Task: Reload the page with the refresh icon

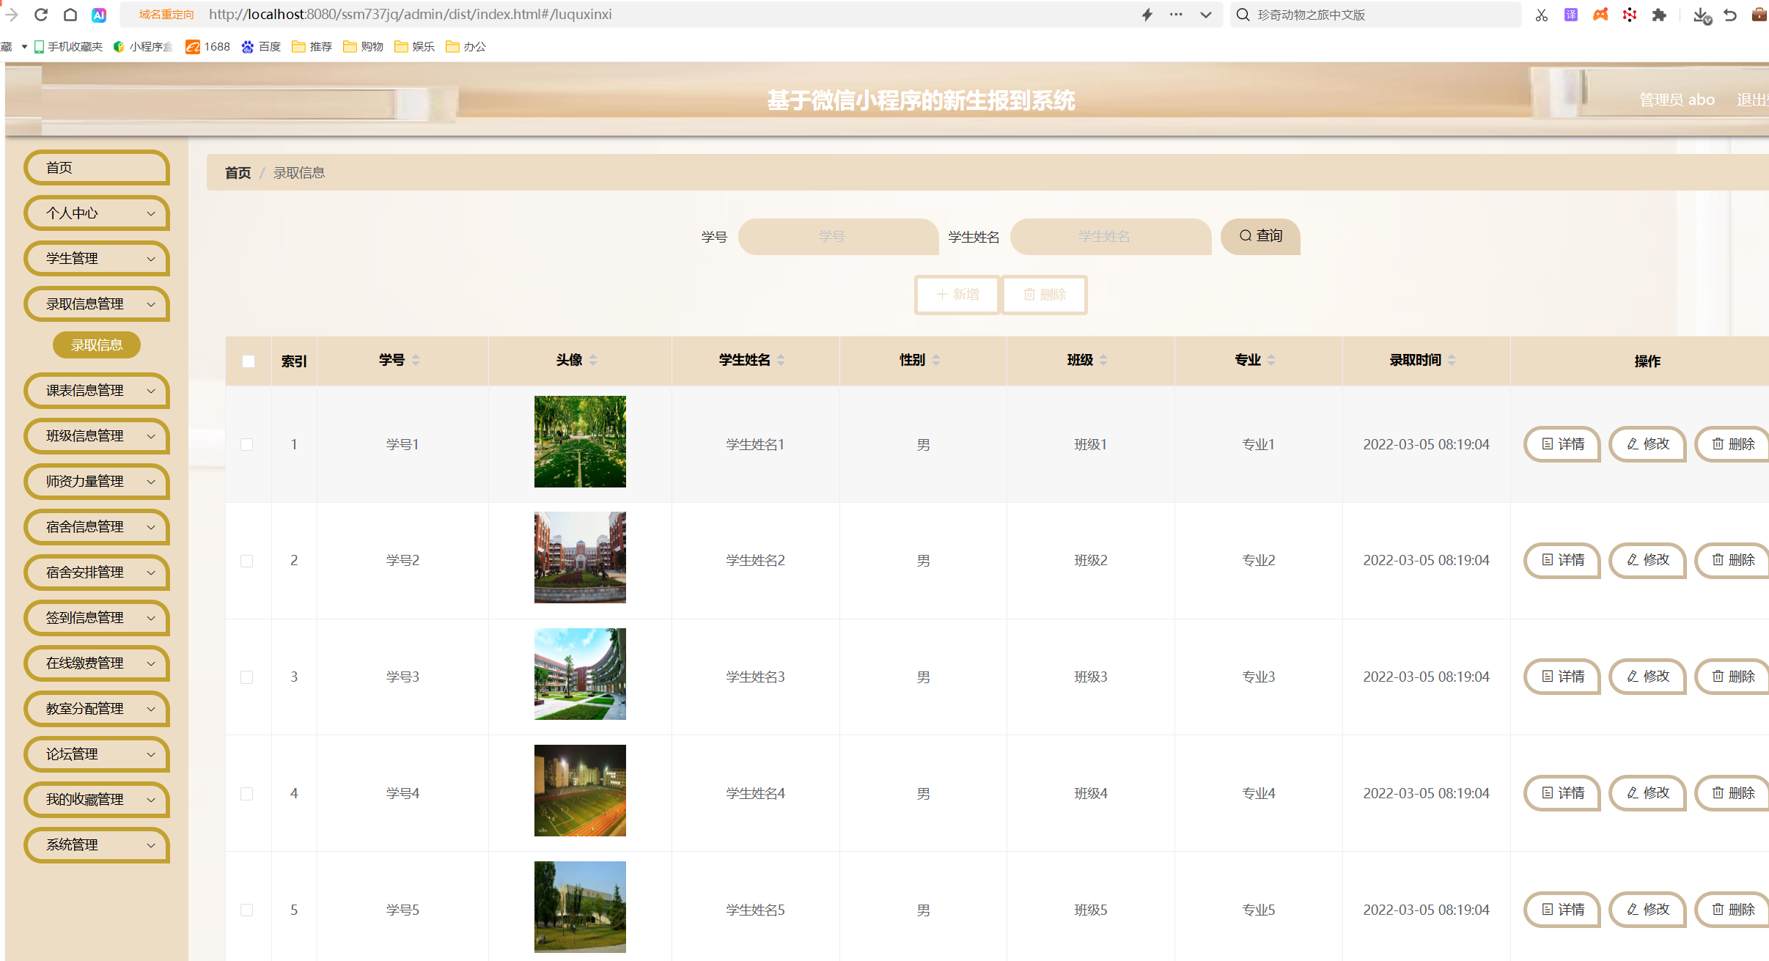Action: point(41,15)
